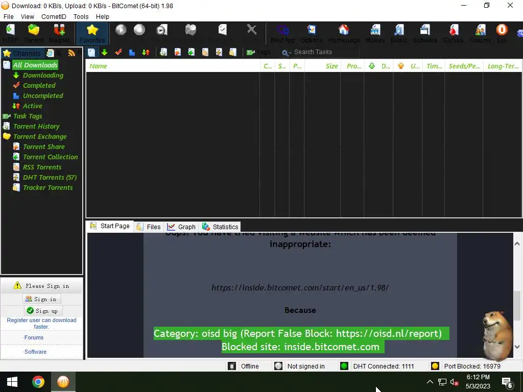Add a Magnet link from toolbar
The height and width of the screenshot is (392, 523).
click(x=59, y=33)
